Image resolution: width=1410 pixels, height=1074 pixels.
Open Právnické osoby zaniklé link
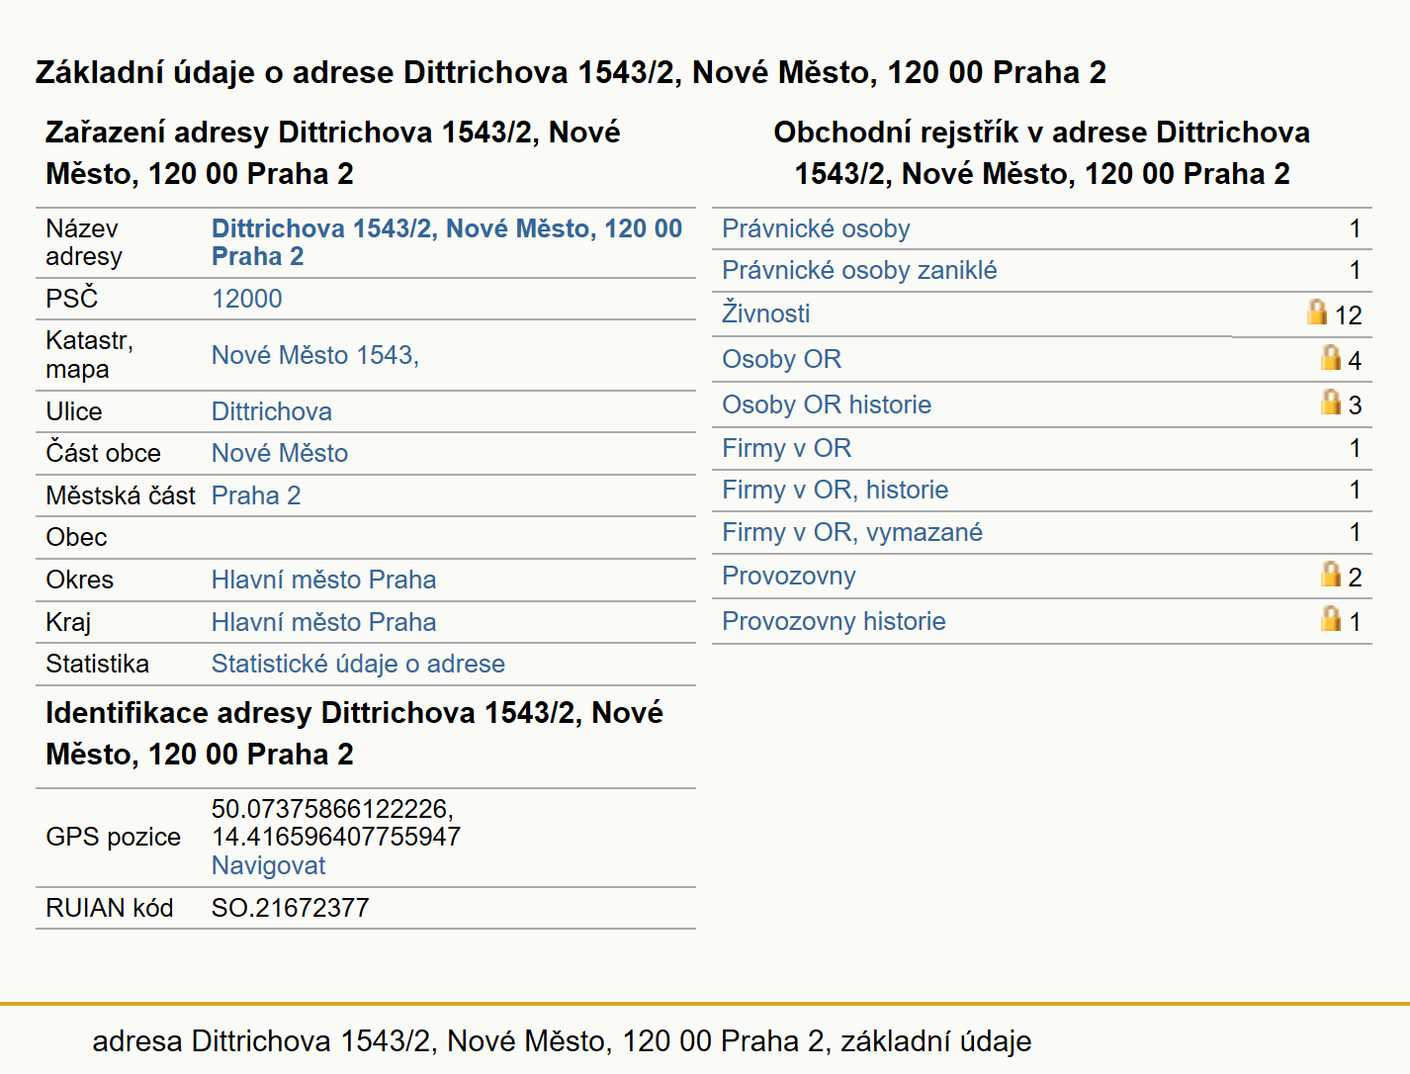click(x=859, y=270)
